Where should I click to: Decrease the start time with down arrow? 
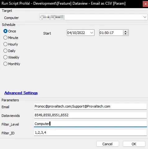tap(126, 34)
